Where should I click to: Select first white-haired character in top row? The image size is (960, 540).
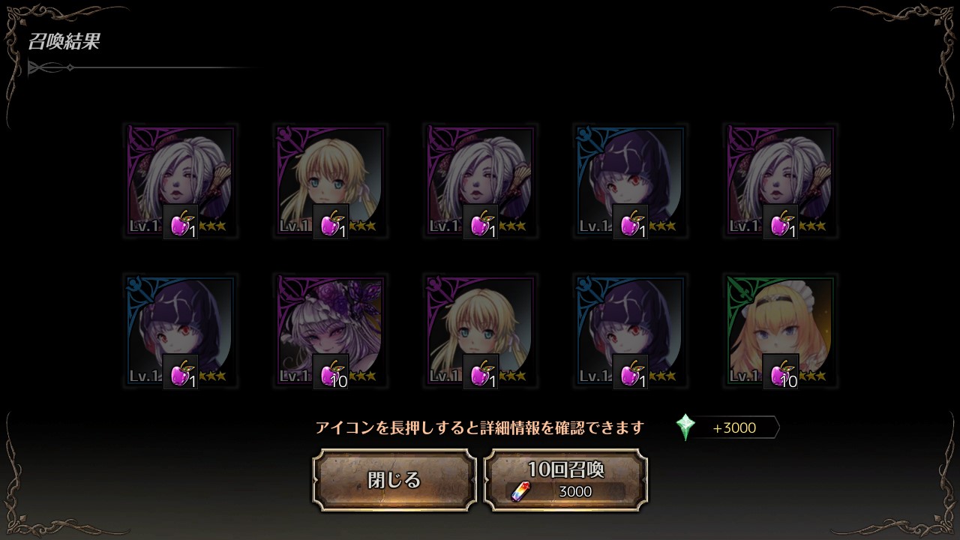click(181, 181)
